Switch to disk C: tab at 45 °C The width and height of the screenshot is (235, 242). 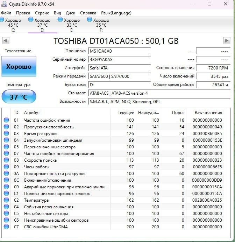click(13, 25)
